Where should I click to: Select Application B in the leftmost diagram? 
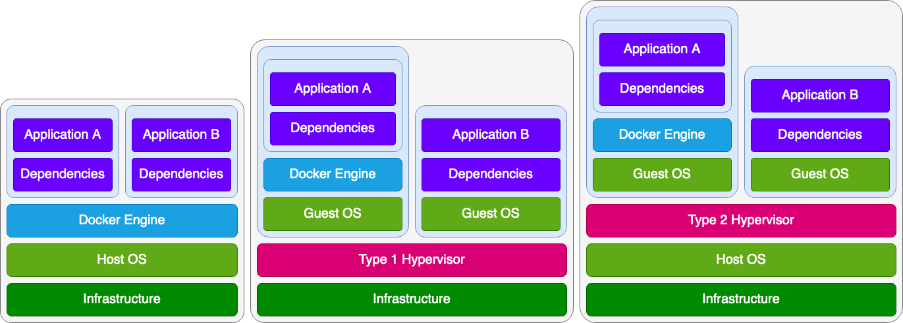[181, 135]
